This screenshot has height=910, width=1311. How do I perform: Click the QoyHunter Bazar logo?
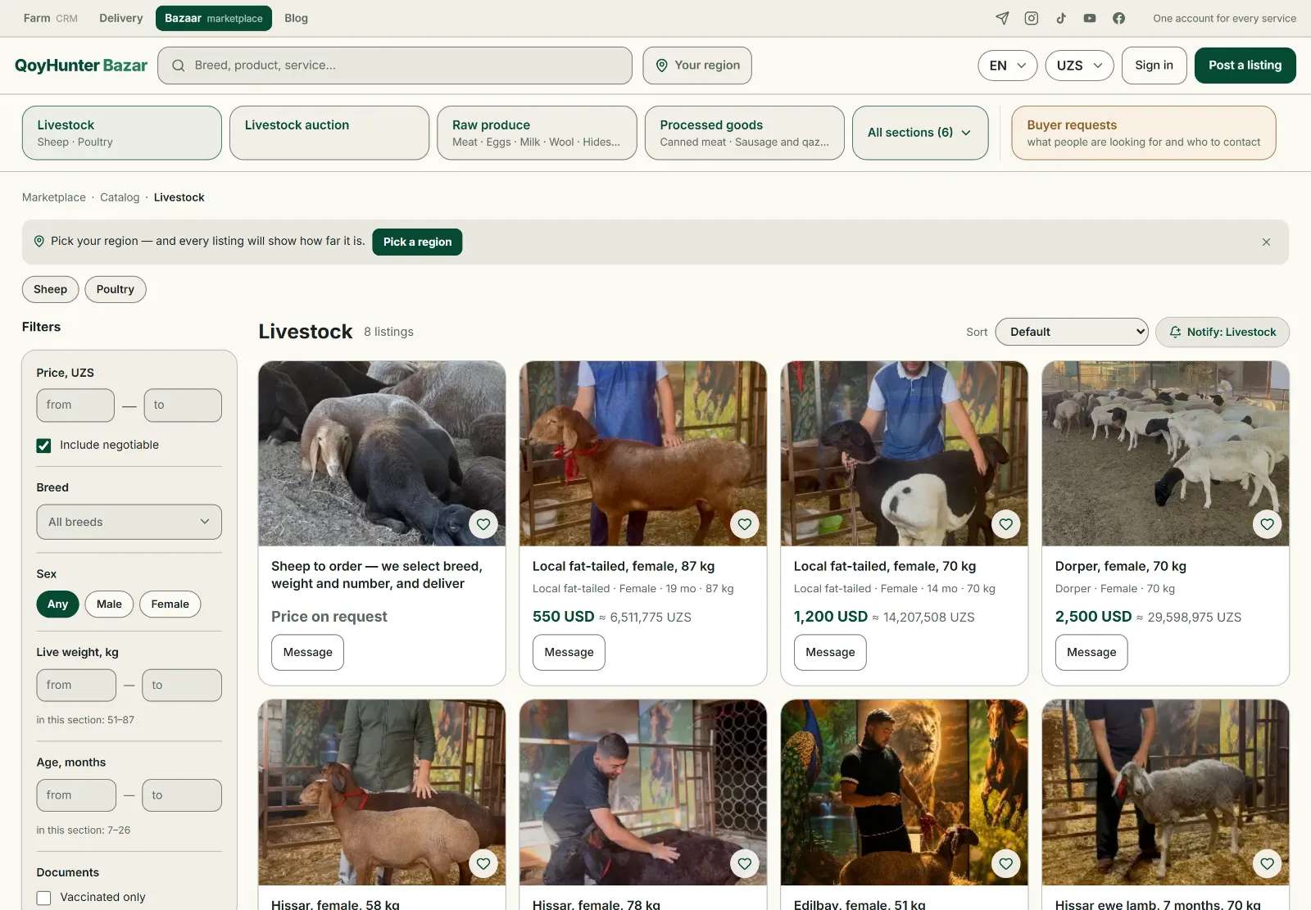(81, 66)
